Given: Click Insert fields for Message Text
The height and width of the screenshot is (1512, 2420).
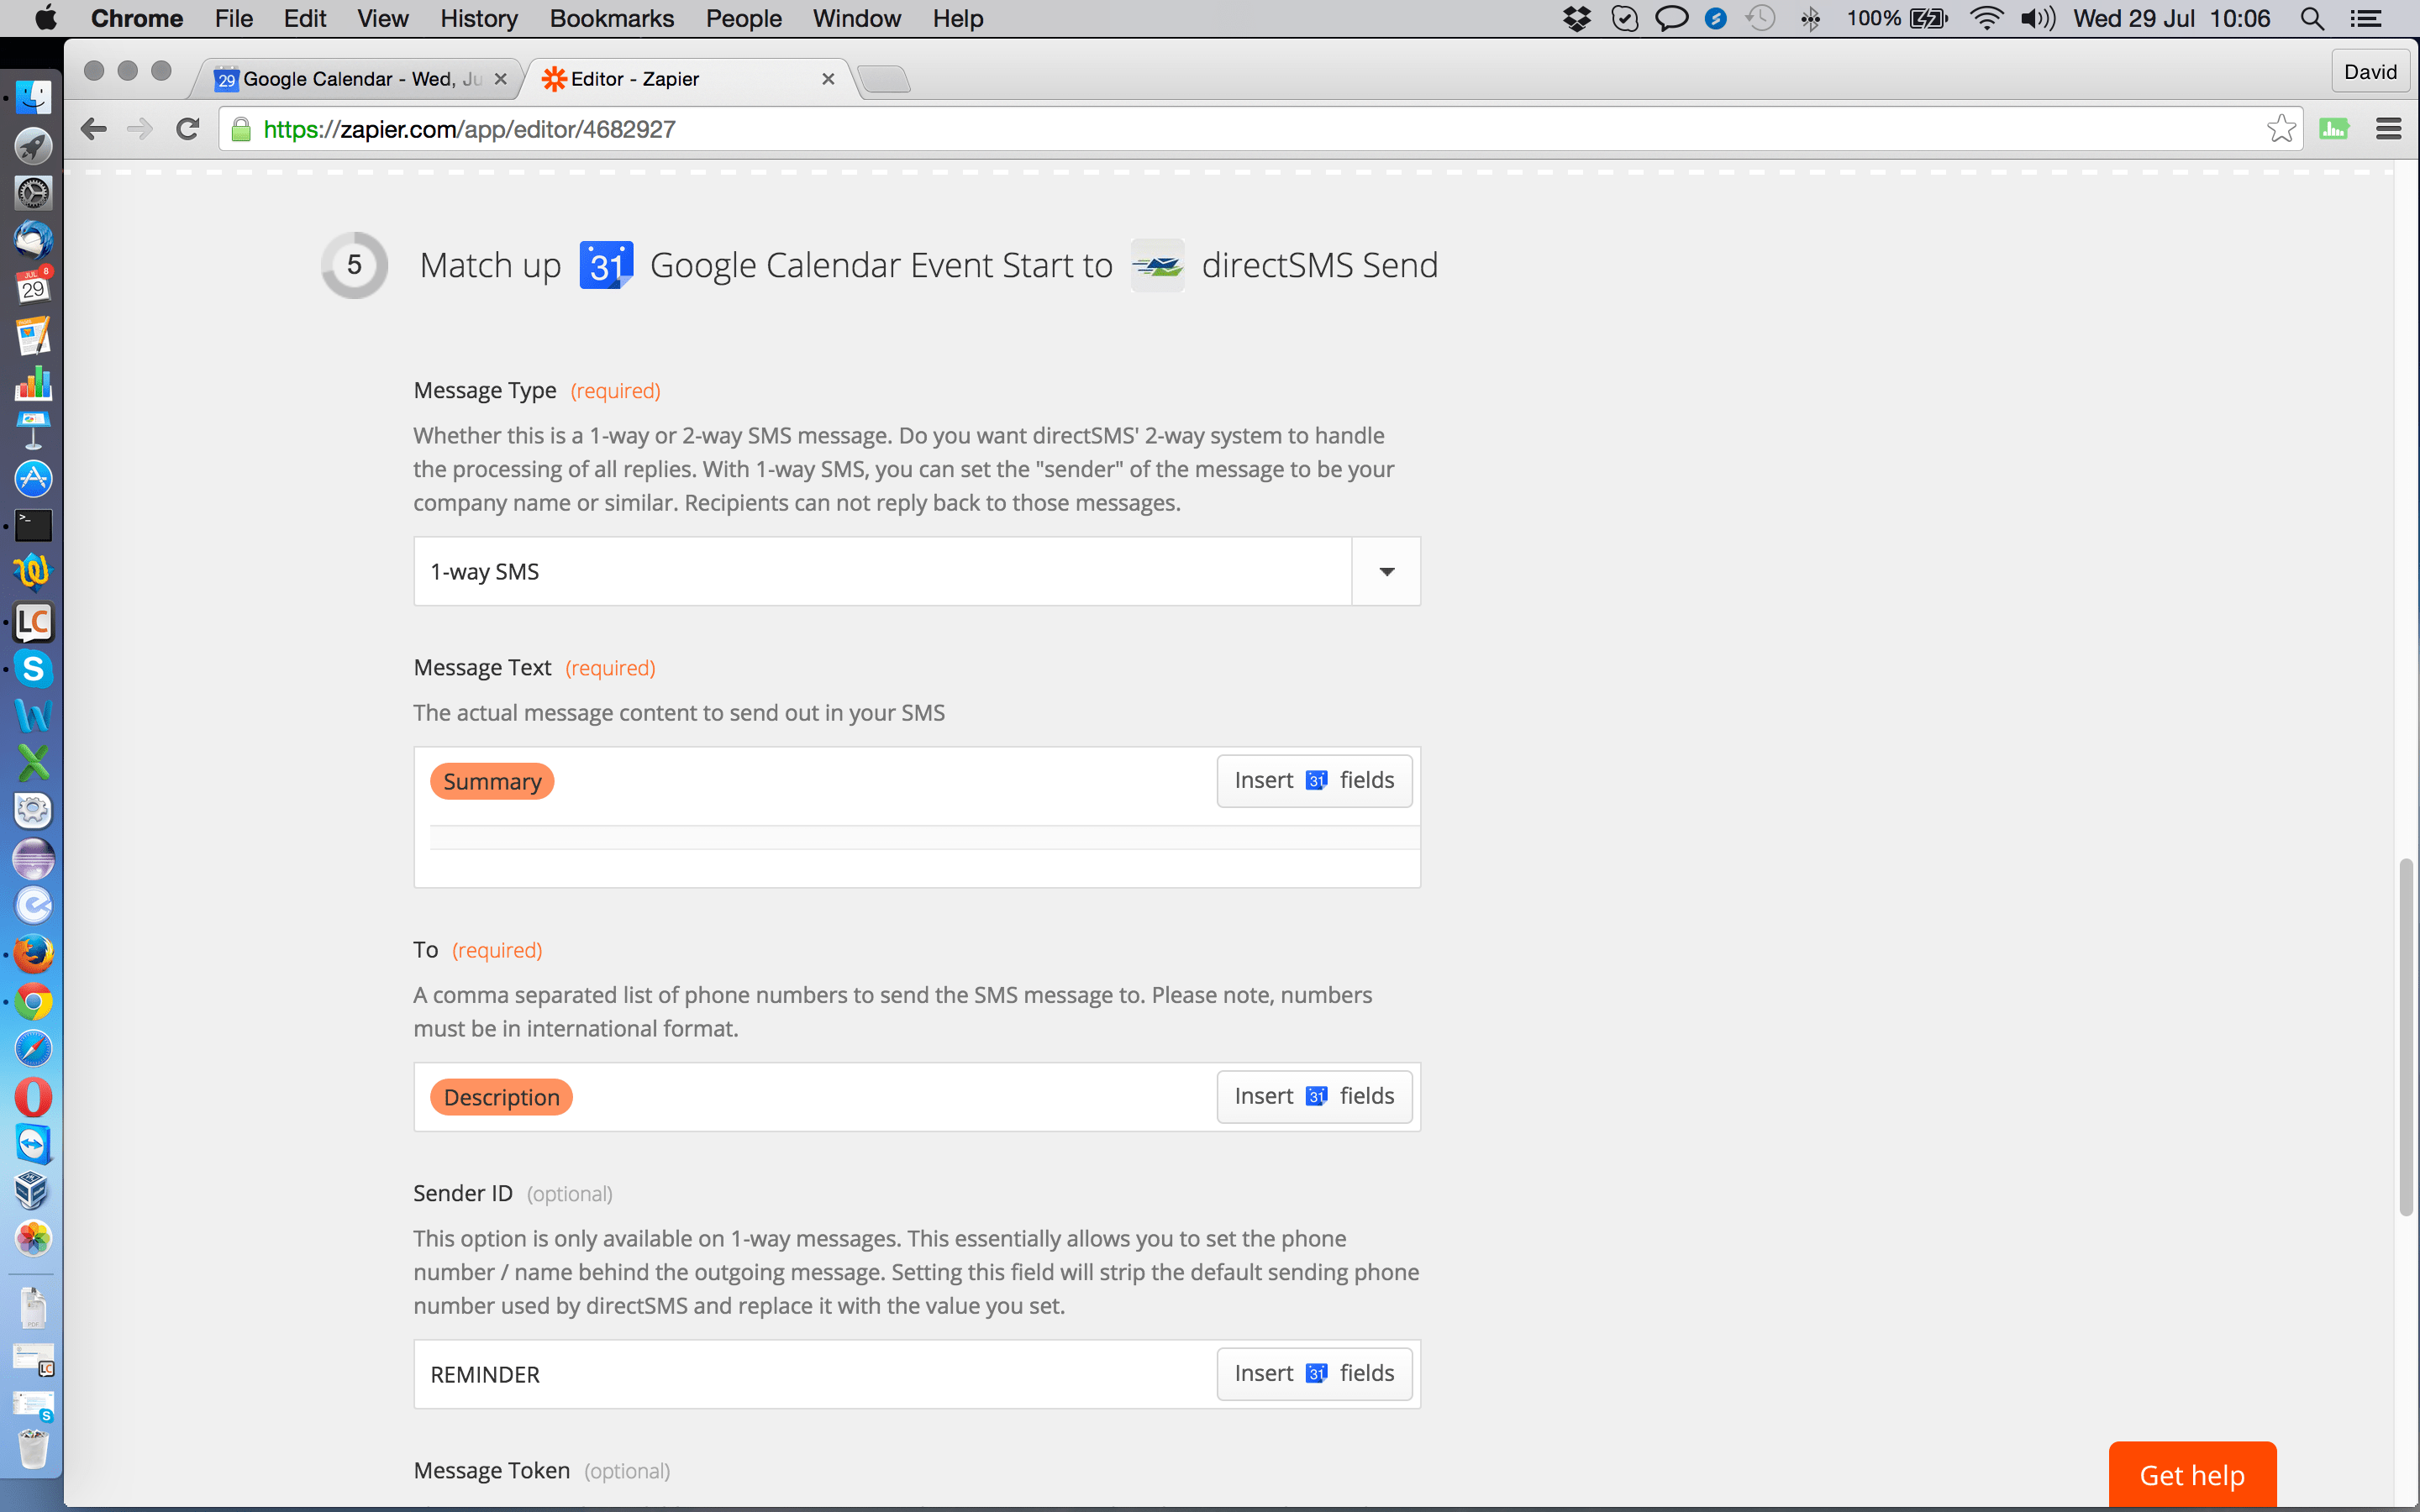Looking at the screenshot, I should 1314,780.
